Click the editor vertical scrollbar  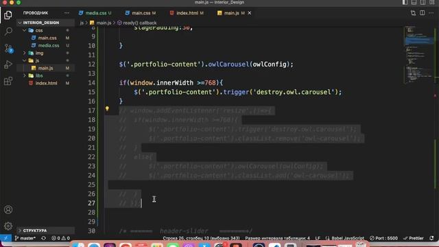(436, 130)
